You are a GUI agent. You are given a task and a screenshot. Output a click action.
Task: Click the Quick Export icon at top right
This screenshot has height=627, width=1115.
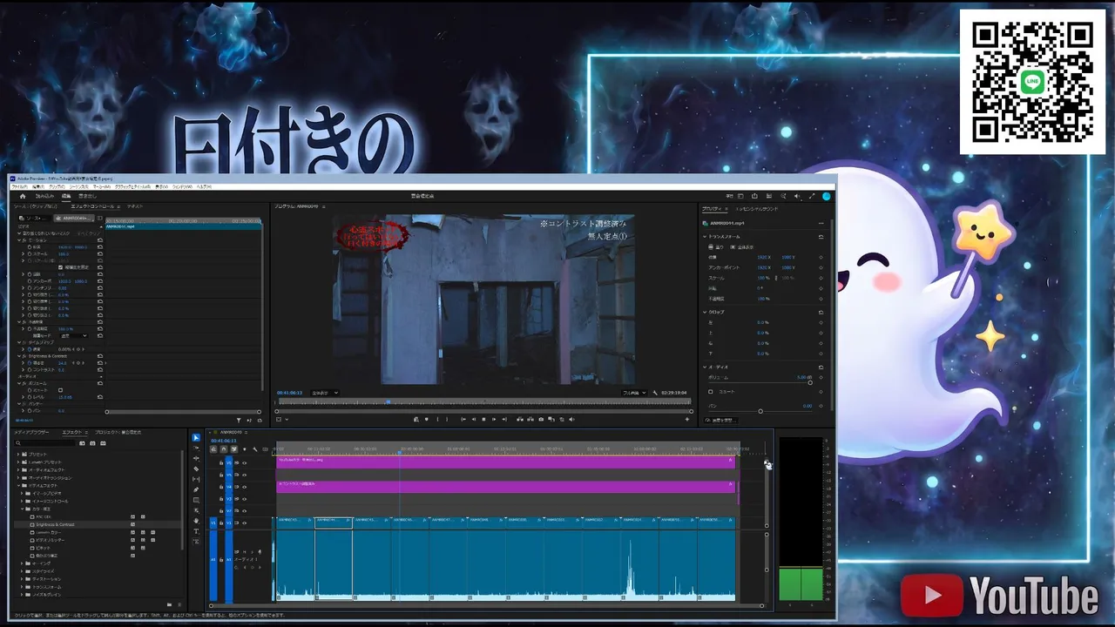pos(754,196)
